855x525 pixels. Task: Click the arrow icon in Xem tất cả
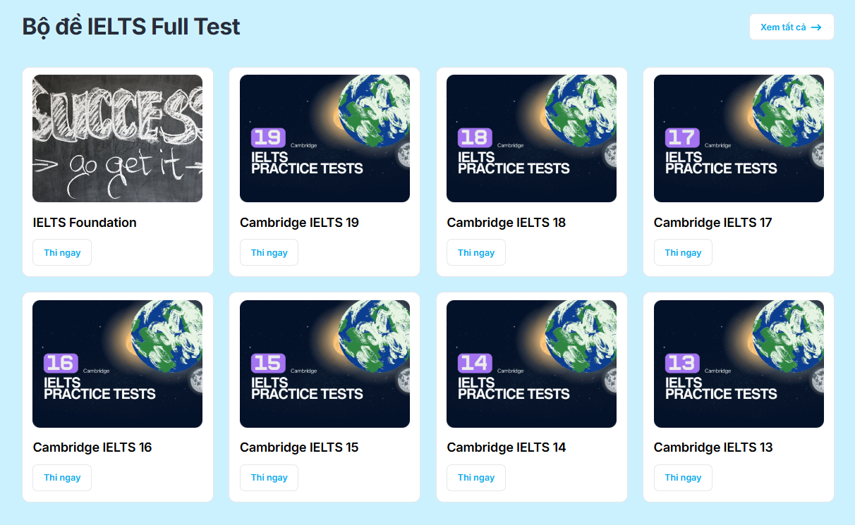[x=816, y=27]
